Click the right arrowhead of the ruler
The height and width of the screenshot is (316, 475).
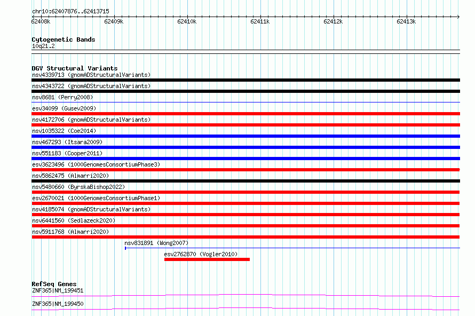(x=458, y=17)
